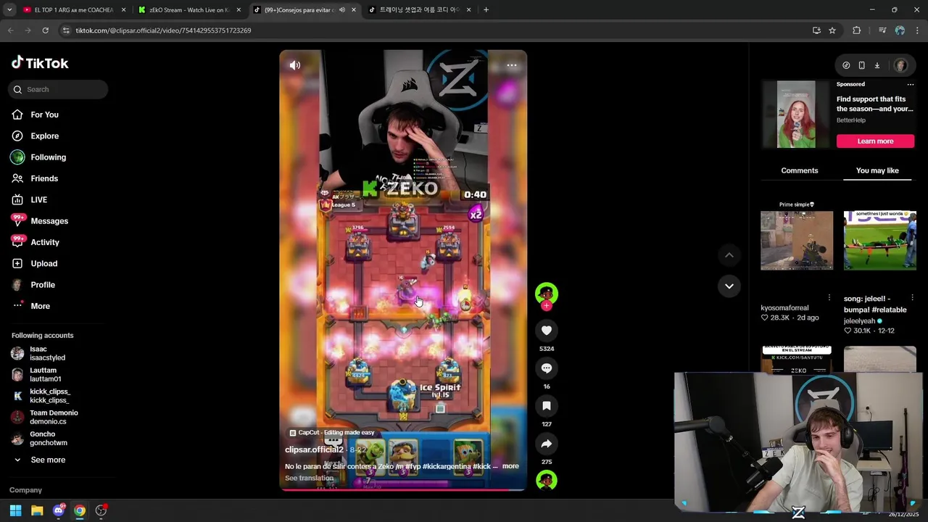928x522 pixels.
Task: Like the video with the heart icon
Action: (x=547, y=331)
